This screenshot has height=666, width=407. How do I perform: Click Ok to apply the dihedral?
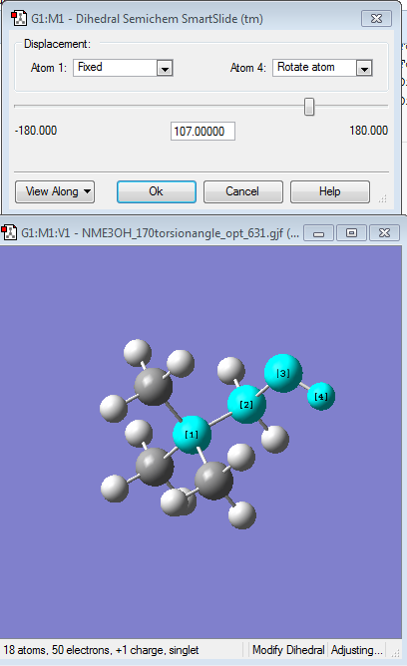click(157, 191)
